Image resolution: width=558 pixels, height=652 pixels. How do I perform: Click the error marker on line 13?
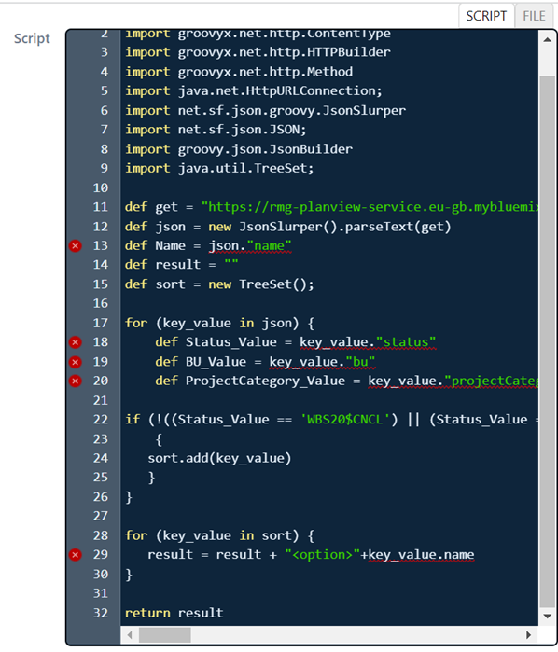coord(76,245)
